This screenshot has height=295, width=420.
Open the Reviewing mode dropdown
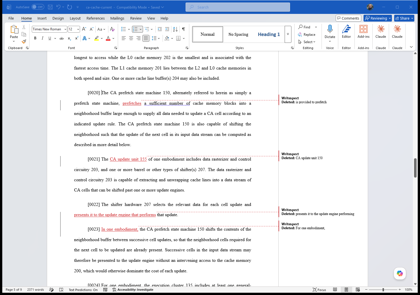[x=378, y=18]
